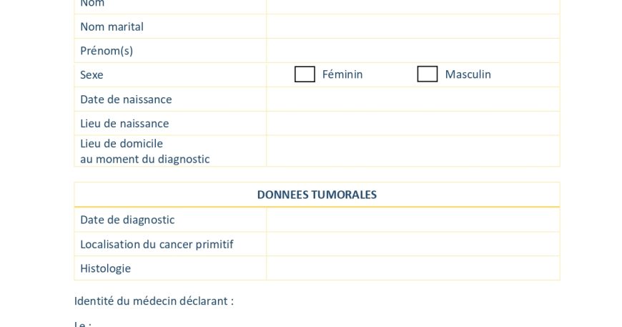Select the Localisation du cancer primitif label
The height and width of the screenshot is (327, 622).
coord(157,244)
